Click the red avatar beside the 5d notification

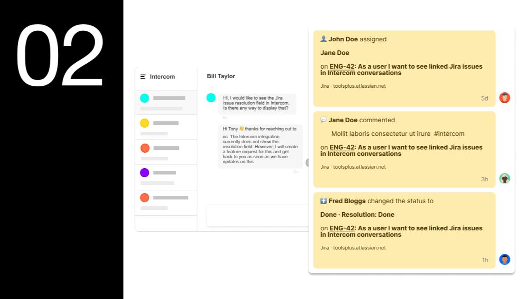pos(504,98)
